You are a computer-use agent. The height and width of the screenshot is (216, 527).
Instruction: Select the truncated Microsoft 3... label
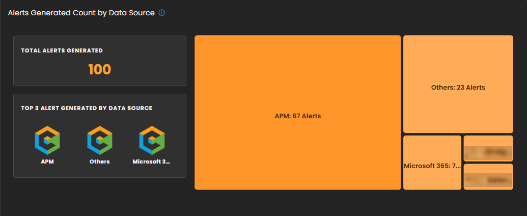151,161
